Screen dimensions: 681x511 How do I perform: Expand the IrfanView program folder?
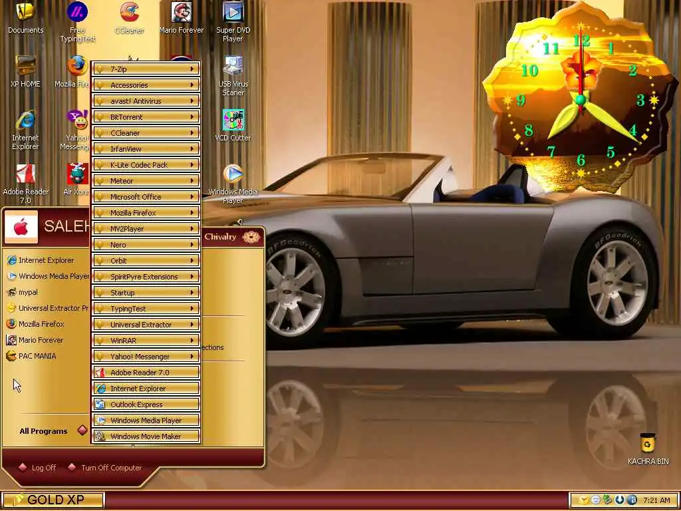click(146, 149)
